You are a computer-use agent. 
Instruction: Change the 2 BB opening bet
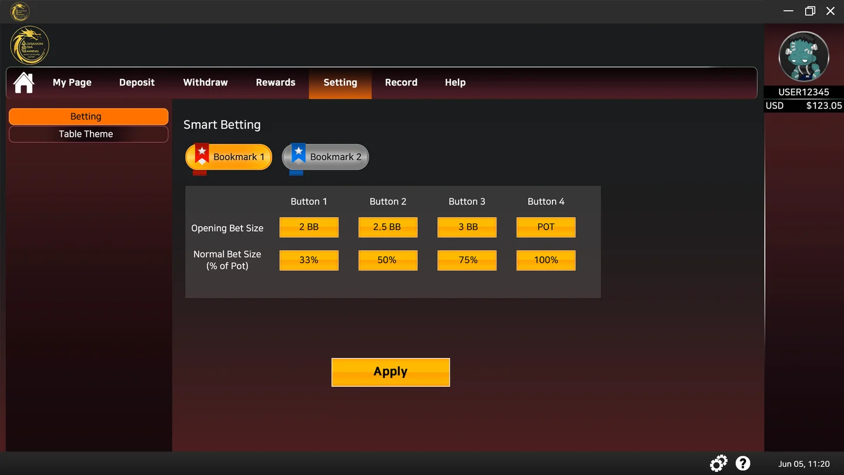coord(309,227)
